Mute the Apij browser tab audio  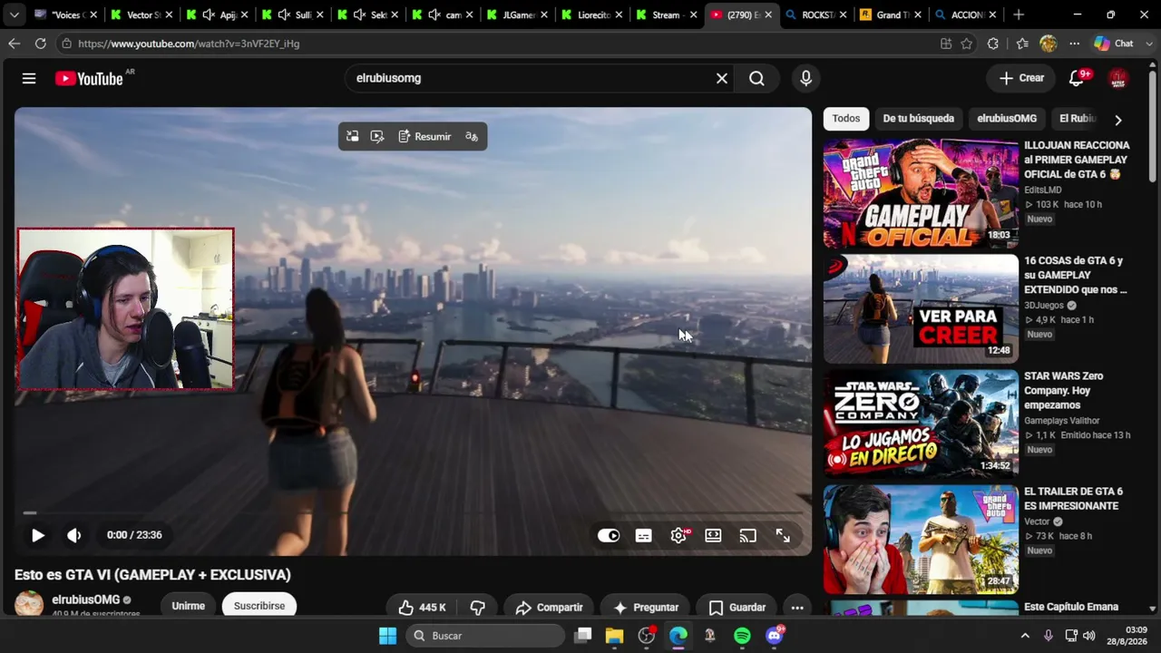[x=208, y=15]
